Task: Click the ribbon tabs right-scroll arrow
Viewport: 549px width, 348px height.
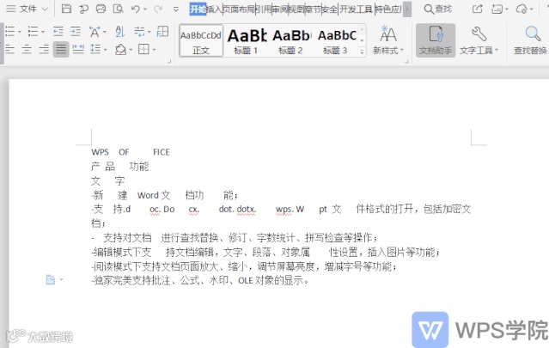Action: click(x=407, y=9)
